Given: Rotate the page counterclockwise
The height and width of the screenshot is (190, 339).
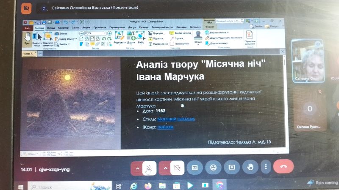Looking at the screenshot, I should tap(104, 39).
